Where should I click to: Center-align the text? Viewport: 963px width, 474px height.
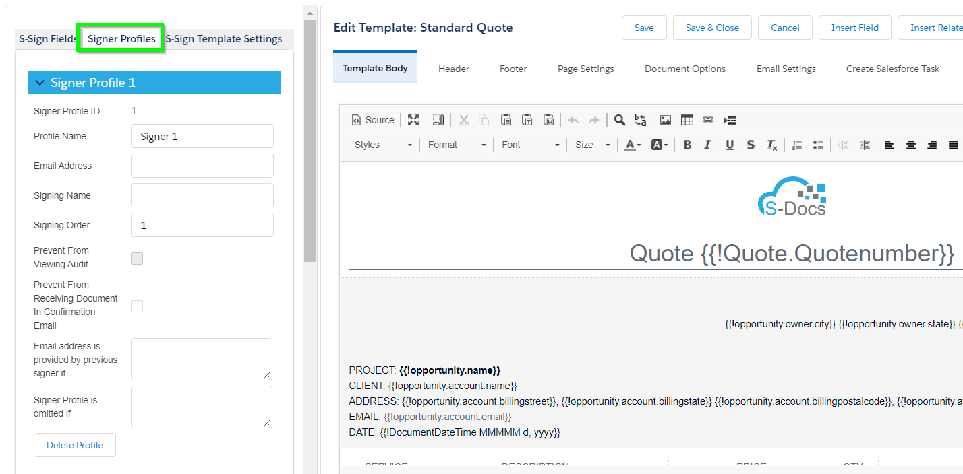click(x=911, y=145)
